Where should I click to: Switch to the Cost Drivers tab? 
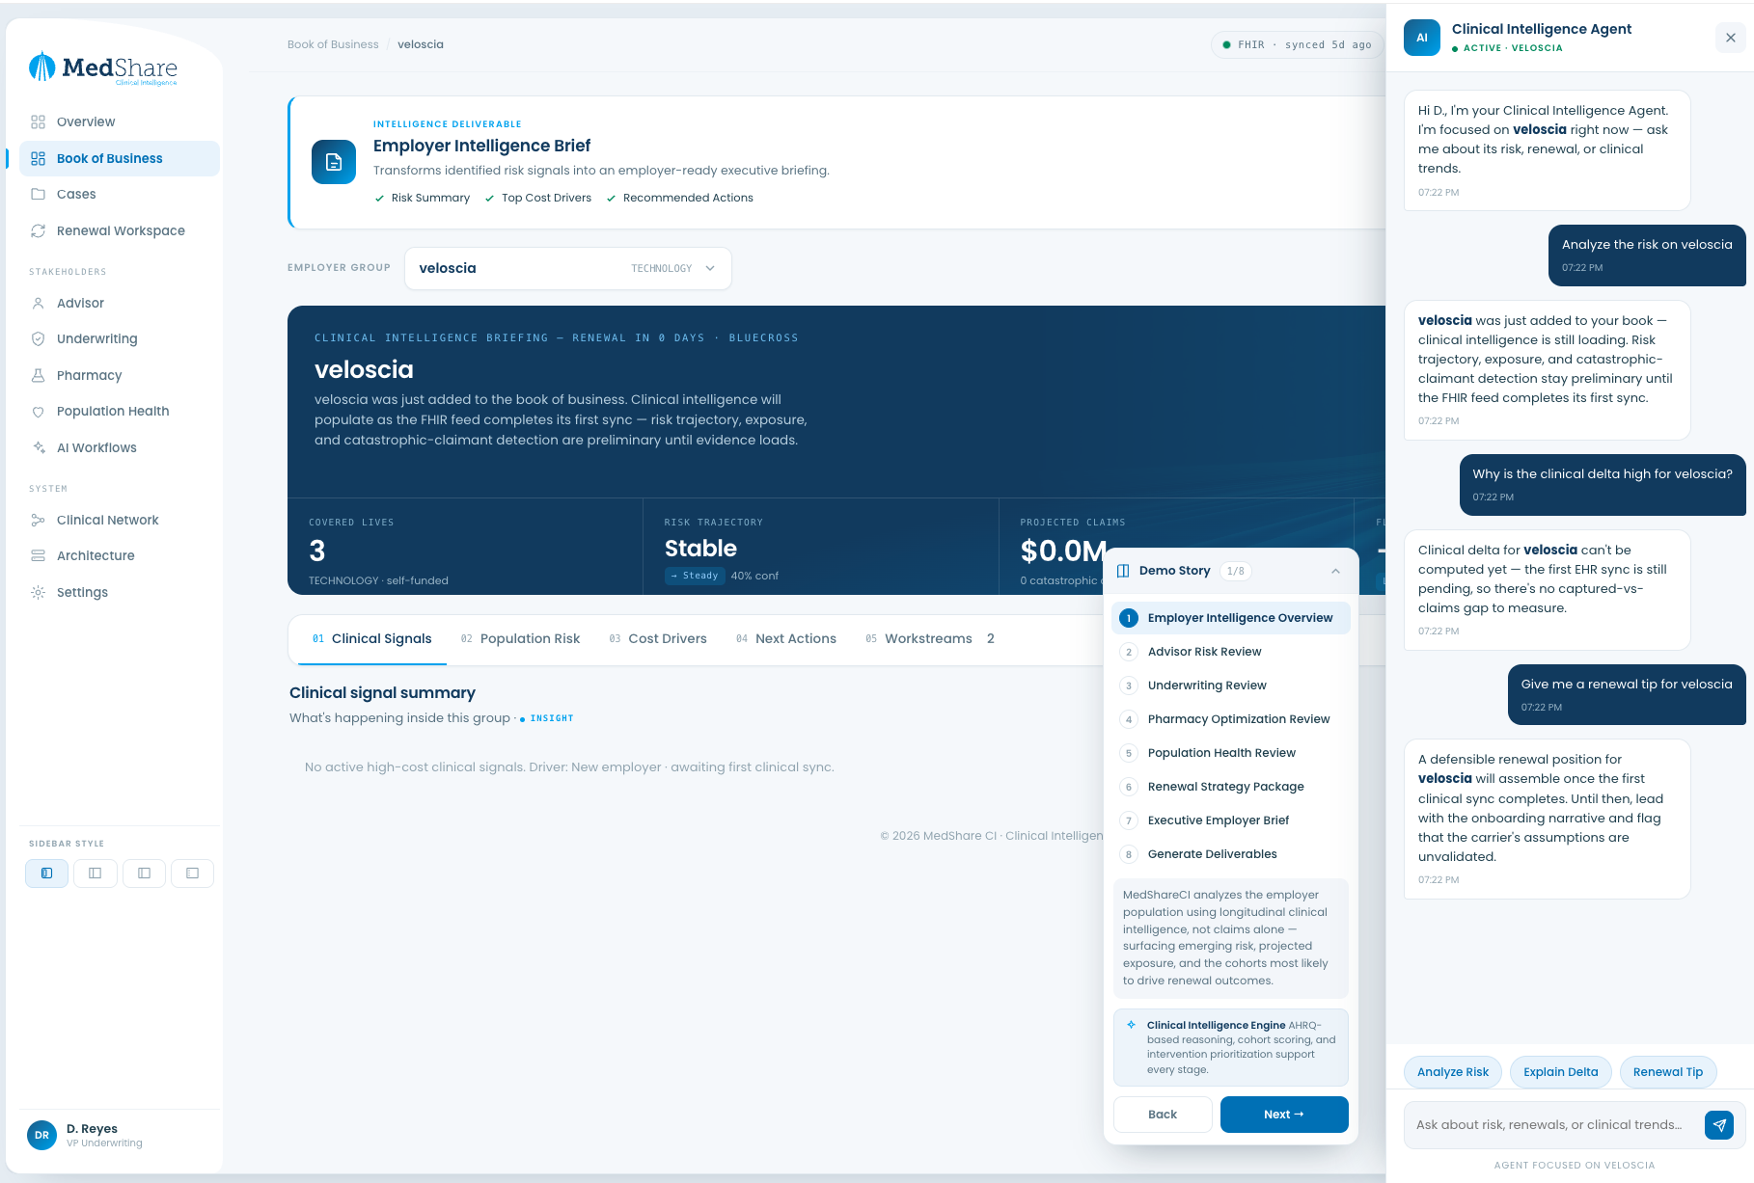(x=658, y=639)
